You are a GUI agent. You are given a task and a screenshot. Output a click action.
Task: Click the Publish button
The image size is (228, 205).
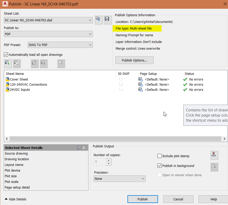[x=143, y=199]
